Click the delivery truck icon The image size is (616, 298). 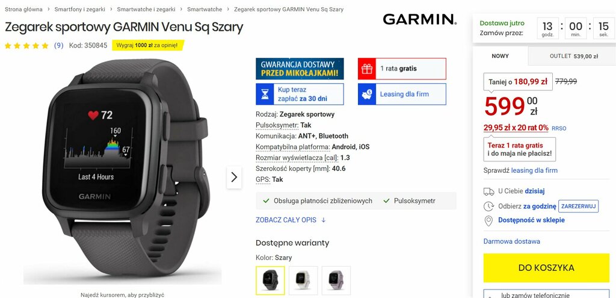(488, 191)
